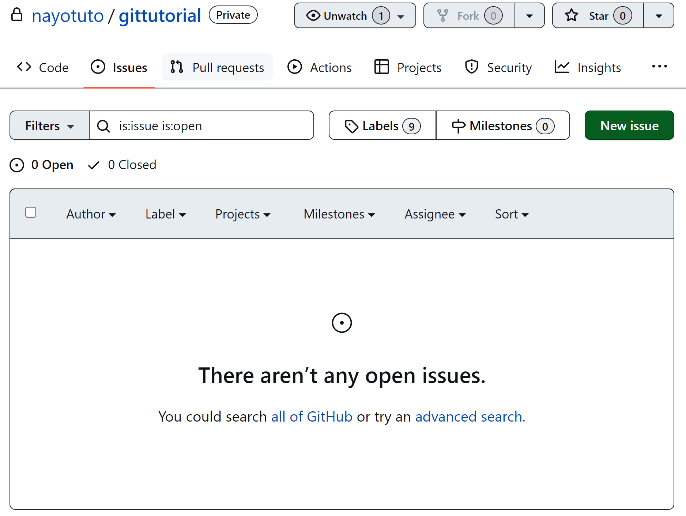Switch to the Issues tab
Image resolution: width=686 pixels, height=516 pixels.
pyautogui.click(x=119, y=67)
